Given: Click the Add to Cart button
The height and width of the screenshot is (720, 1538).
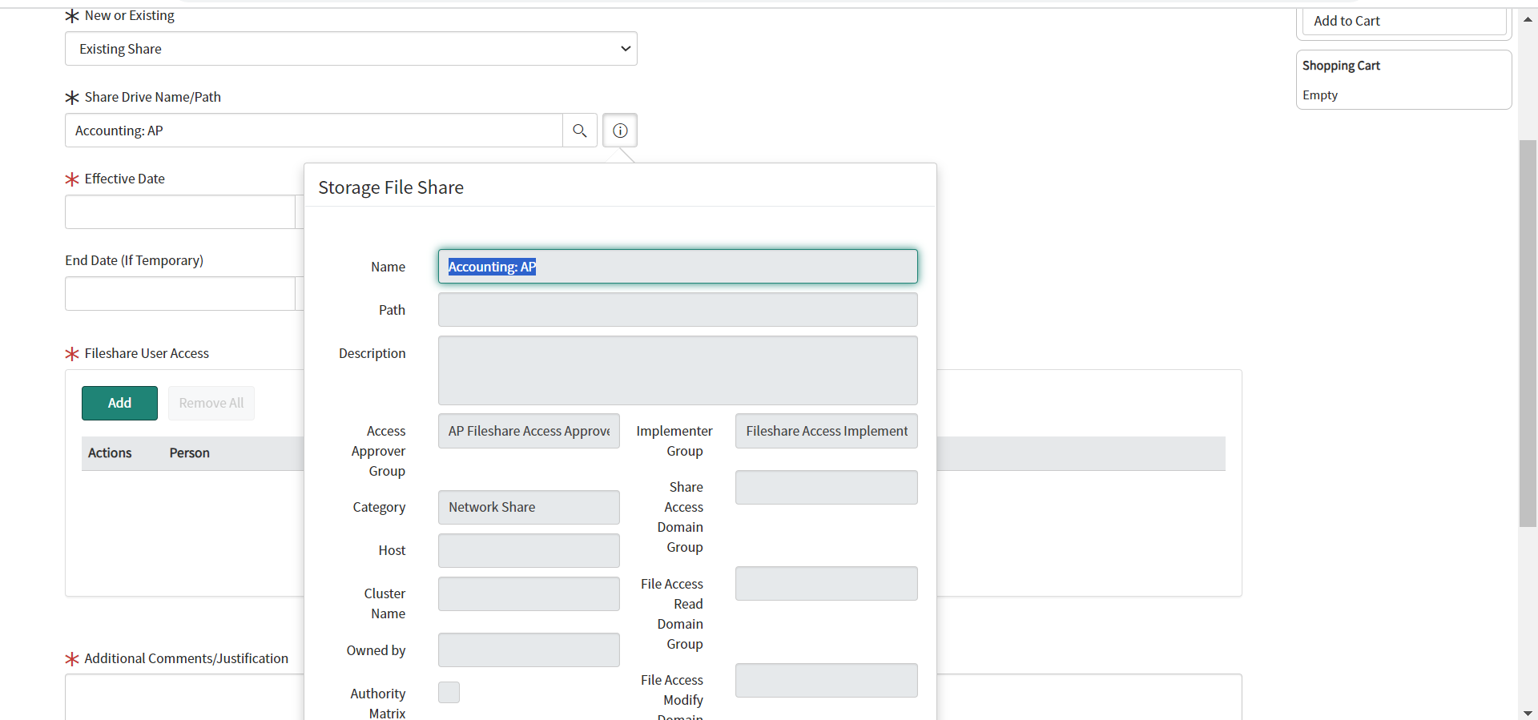Looking at the screenshot, I should coord(1404,21).
